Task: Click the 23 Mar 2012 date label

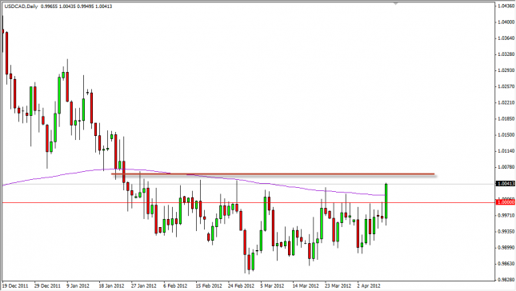Action: [x=338, y=285]
